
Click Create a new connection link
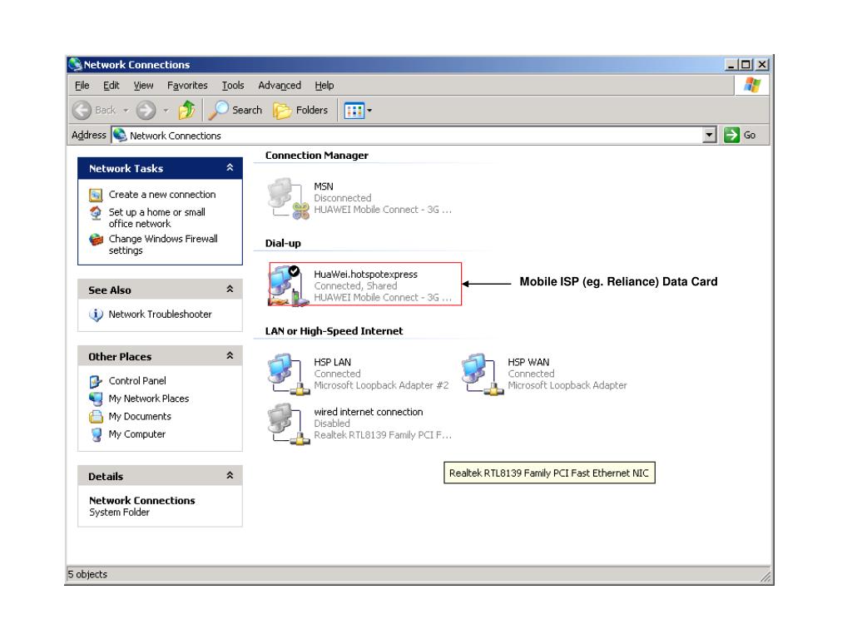162,195
